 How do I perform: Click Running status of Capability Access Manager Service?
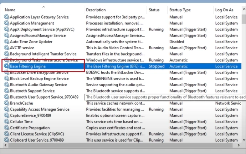click(x=156, y=109)
